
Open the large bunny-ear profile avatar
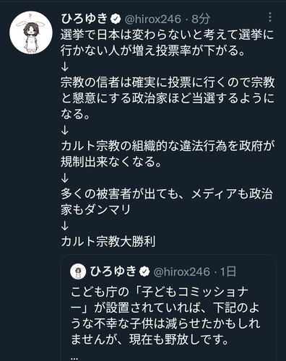[x=31, y=32]
